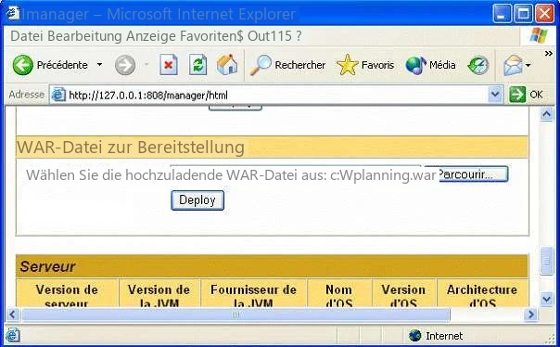Screen dimensions: 560x347
Task: Click the vertical scrollbar thumb
Action: pos(546,261)
